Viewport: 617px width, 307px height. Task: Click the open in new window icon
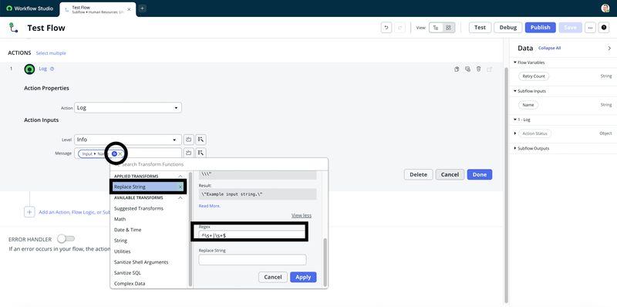pyautogui.click(x=490, y=69)
